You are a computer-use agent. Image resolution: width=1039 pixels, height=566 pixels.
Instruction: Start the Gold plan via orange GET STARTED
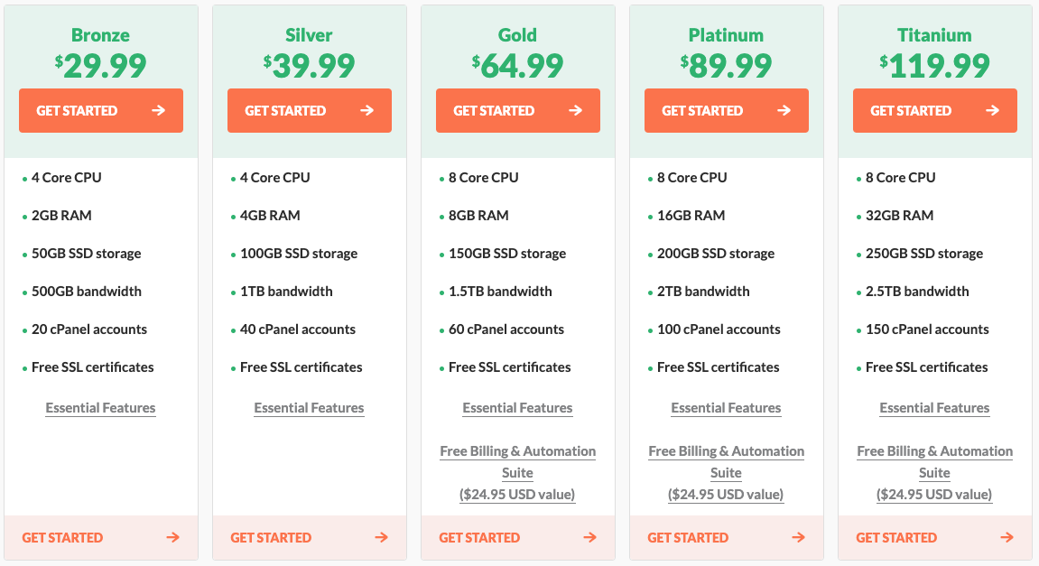pos(518,111)
